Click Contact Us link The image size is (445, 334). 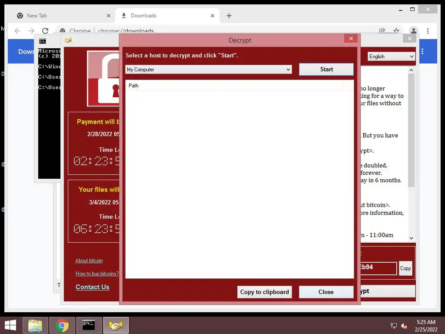(93, 287)
